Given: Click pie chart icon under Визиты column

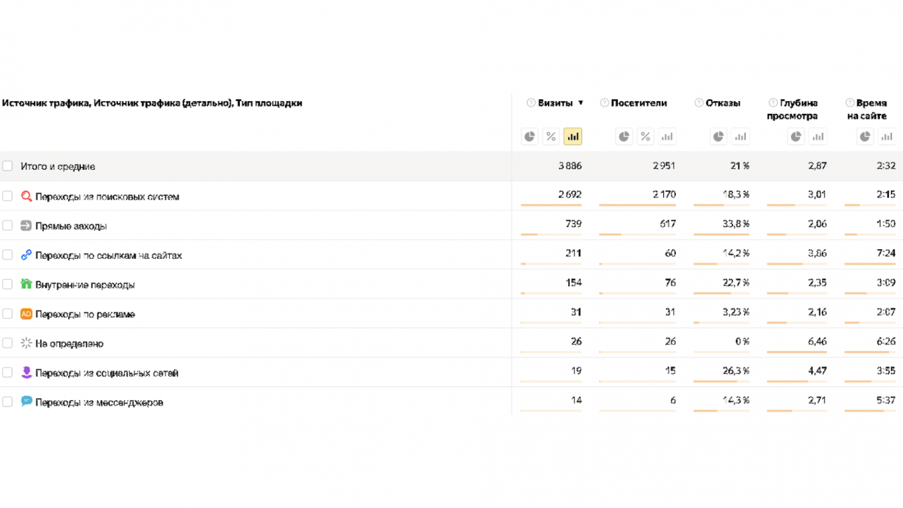Looking at the screenshot, I should [530, 137].
